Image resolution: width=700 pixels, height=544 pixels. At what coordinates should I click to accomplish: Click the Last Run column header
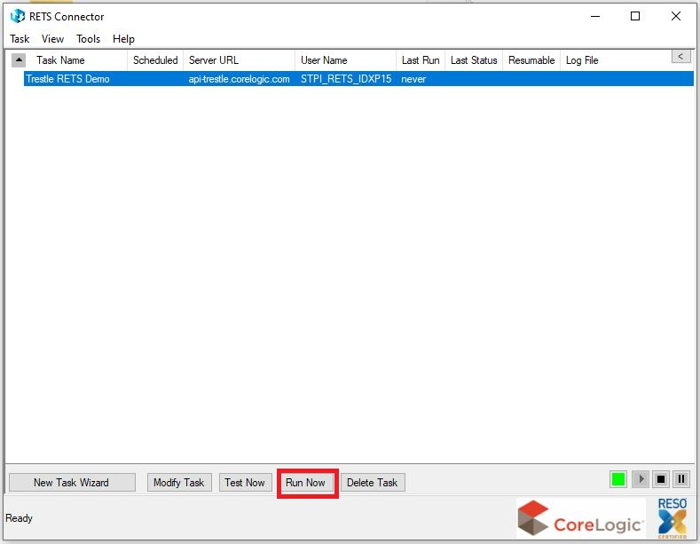click(x=421, y=59)
